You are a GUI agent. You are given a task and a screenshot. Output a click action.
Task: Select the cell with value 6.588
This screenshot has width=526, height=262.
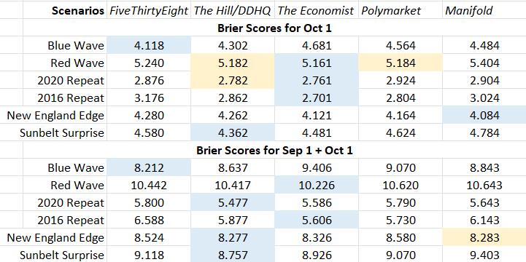(149, 220)
